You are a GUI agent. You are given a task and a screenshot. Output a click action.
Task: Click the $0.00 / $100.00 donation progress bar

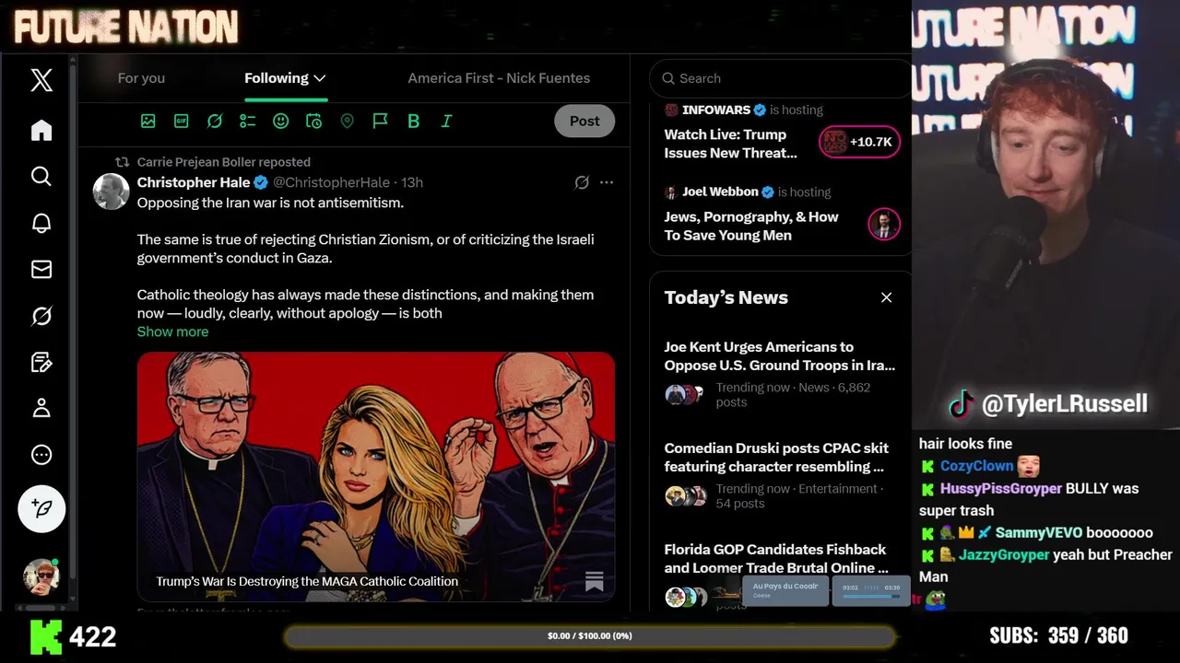[590, 636]
